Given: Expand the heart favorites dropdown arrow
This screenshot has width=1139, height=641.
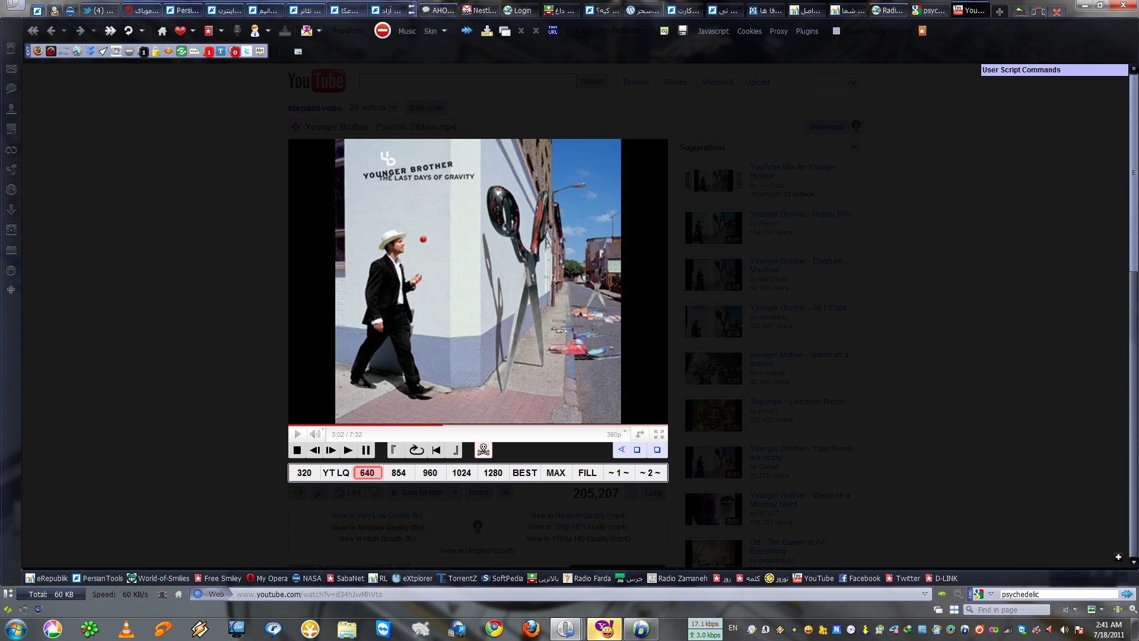Looking at the screenshot, I should (193, 31).
